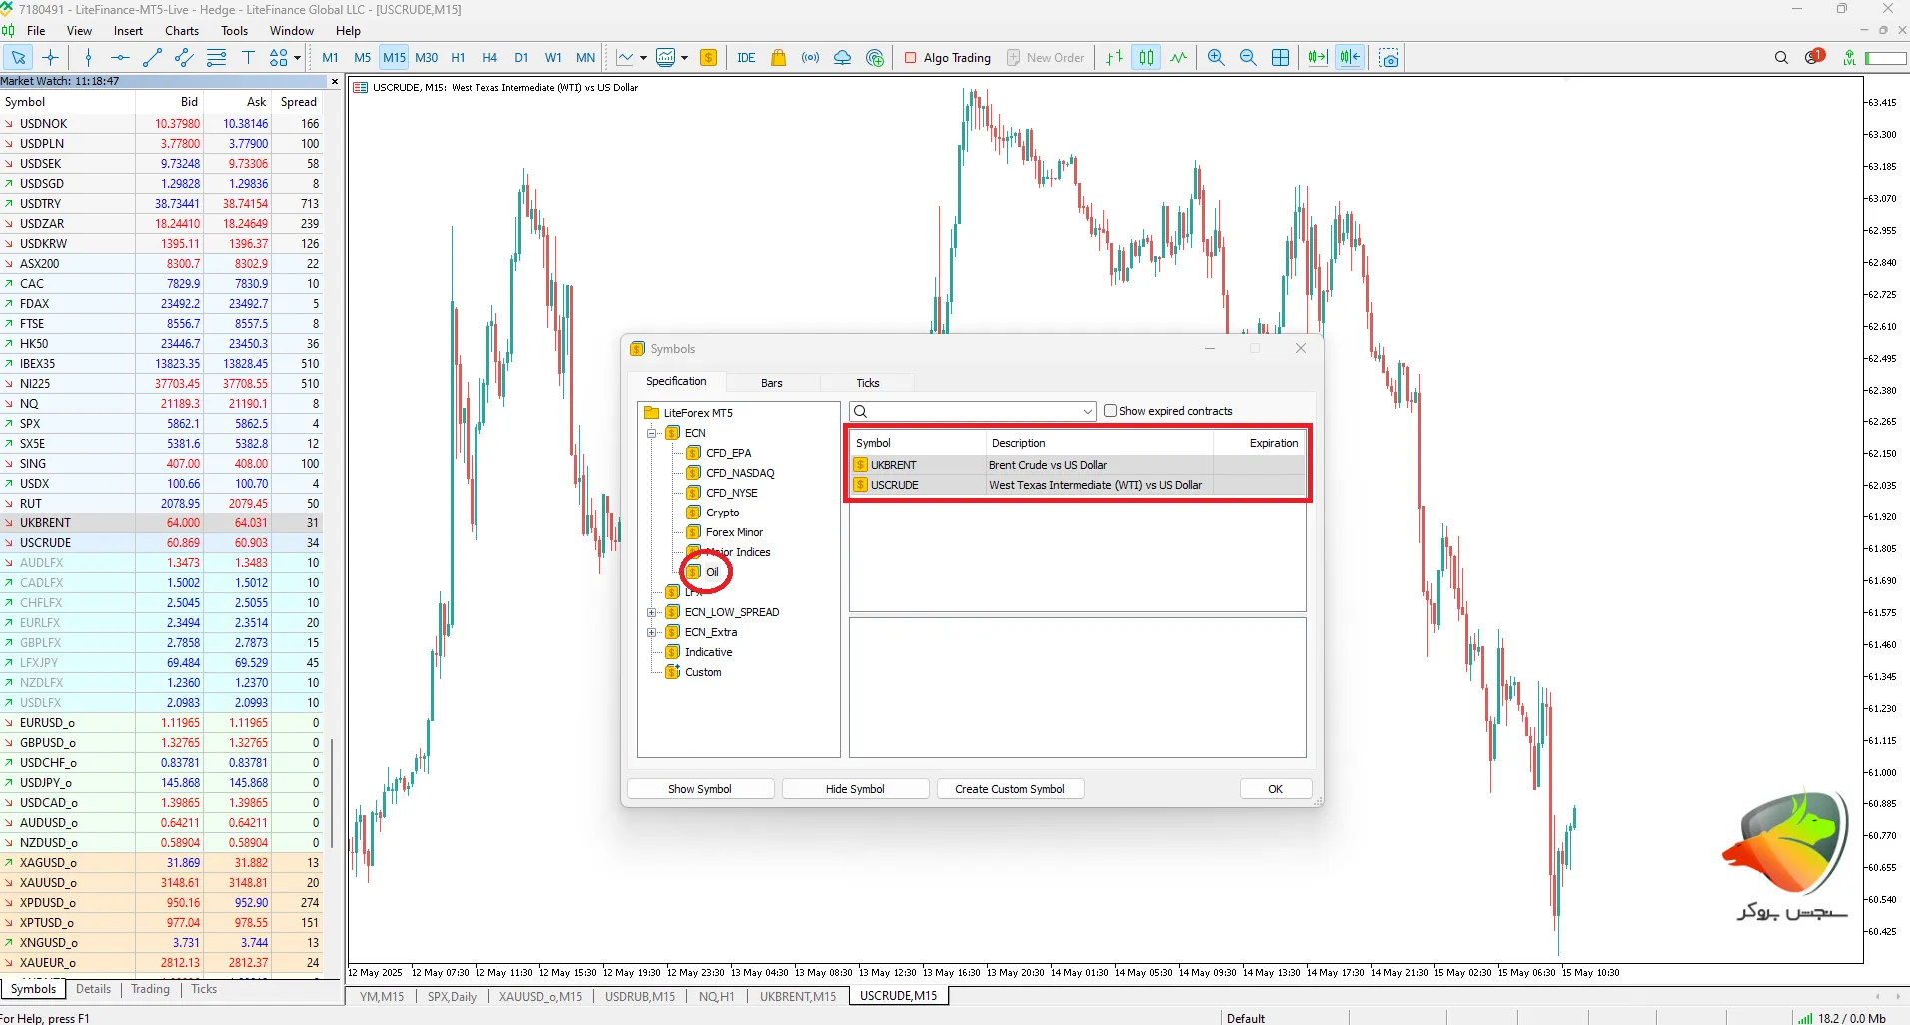The height and width of the screenshot is (1025, 1910).
Task: Collapse the ECN tree node
Action: coord(652,433)
